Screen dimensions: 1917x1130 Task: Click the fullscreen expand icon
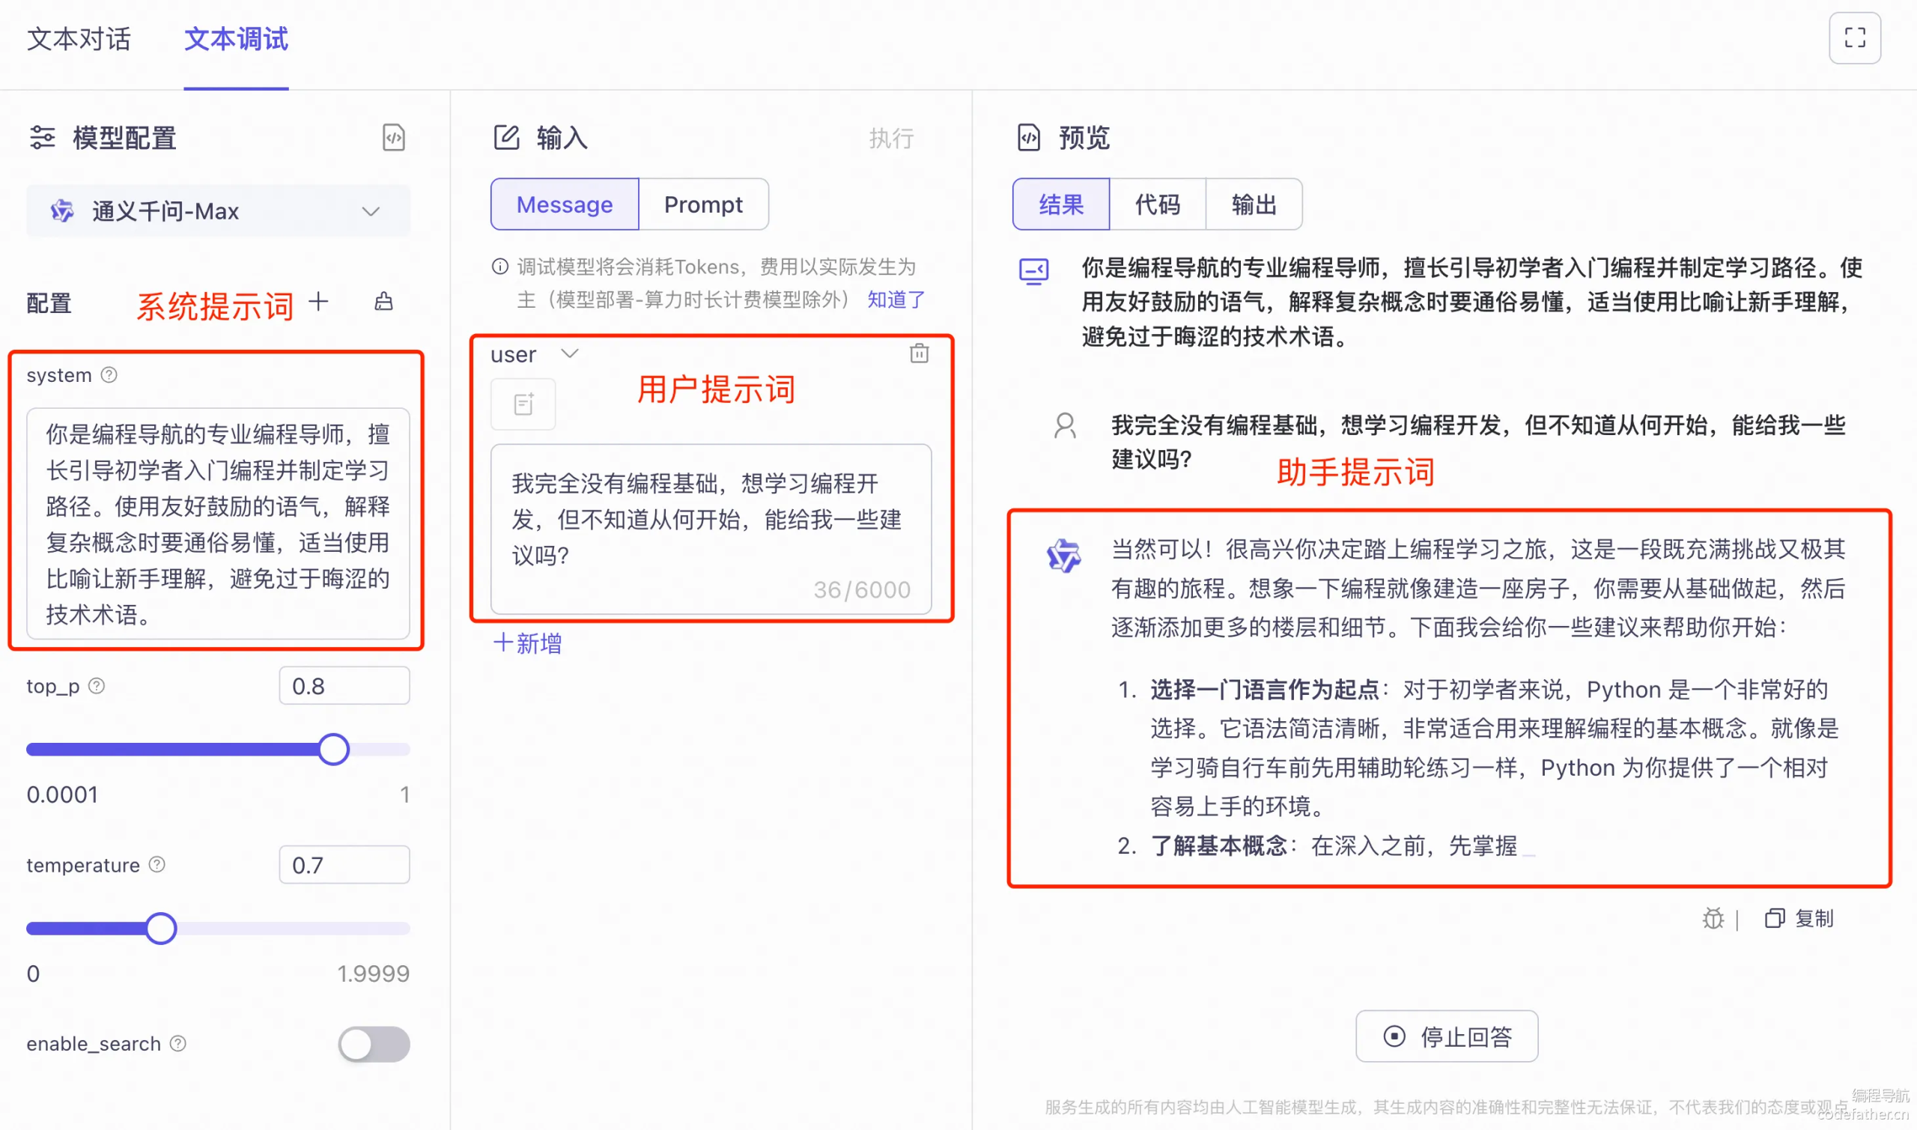click(x=1854, y=38)
